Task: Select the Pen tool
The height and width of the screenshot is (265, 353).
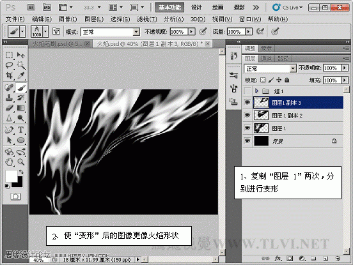Action: click(9, 130)
